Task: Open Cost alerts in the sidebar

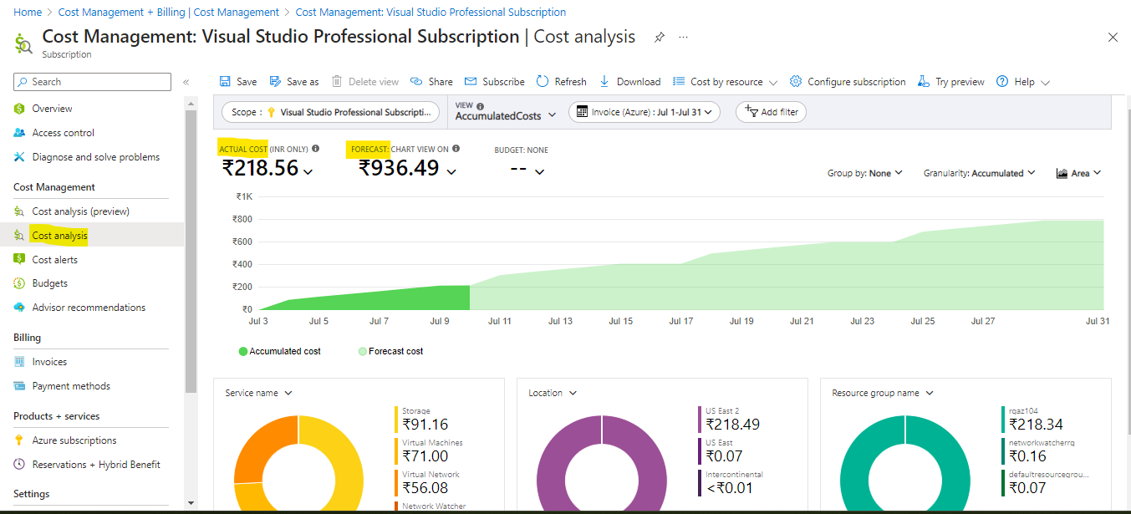Action: [57, 259]
